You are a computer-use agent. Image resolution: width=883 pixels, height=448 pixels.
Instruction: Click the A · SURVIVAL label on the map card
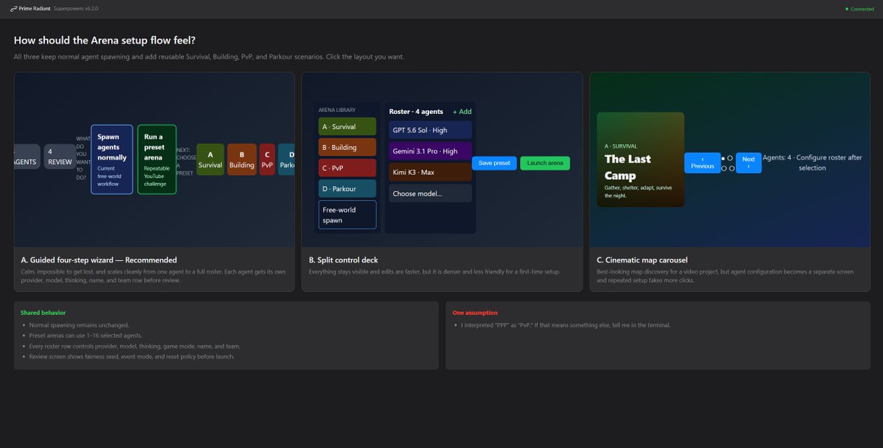coord(620,146)
